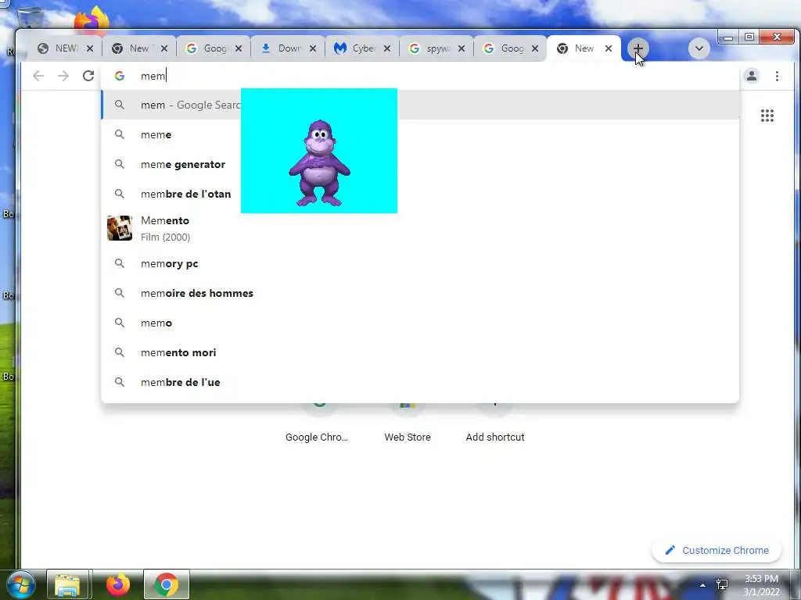The image size is (801, 600).
Task: Open File Explorer from the taskbar
Action: [x=67, y=584]
